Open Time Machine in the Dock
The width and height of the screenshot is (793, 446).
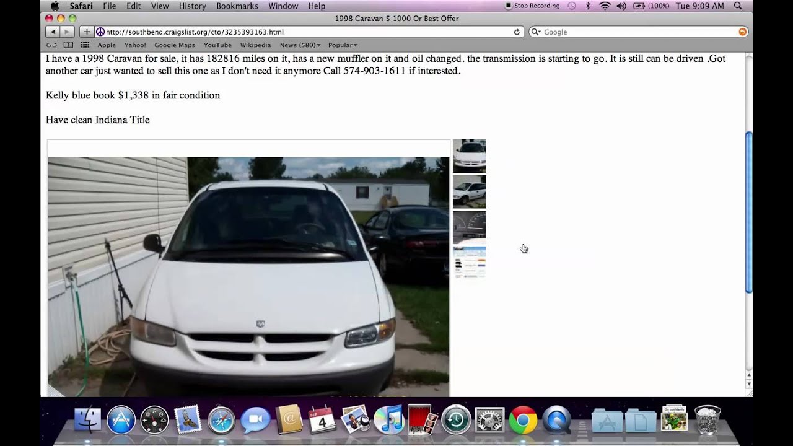456,420
